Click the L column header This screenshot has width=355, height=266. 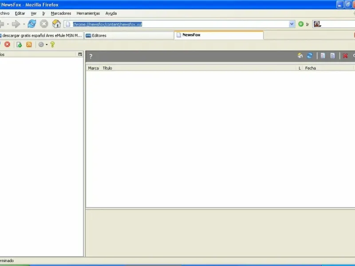300,68
